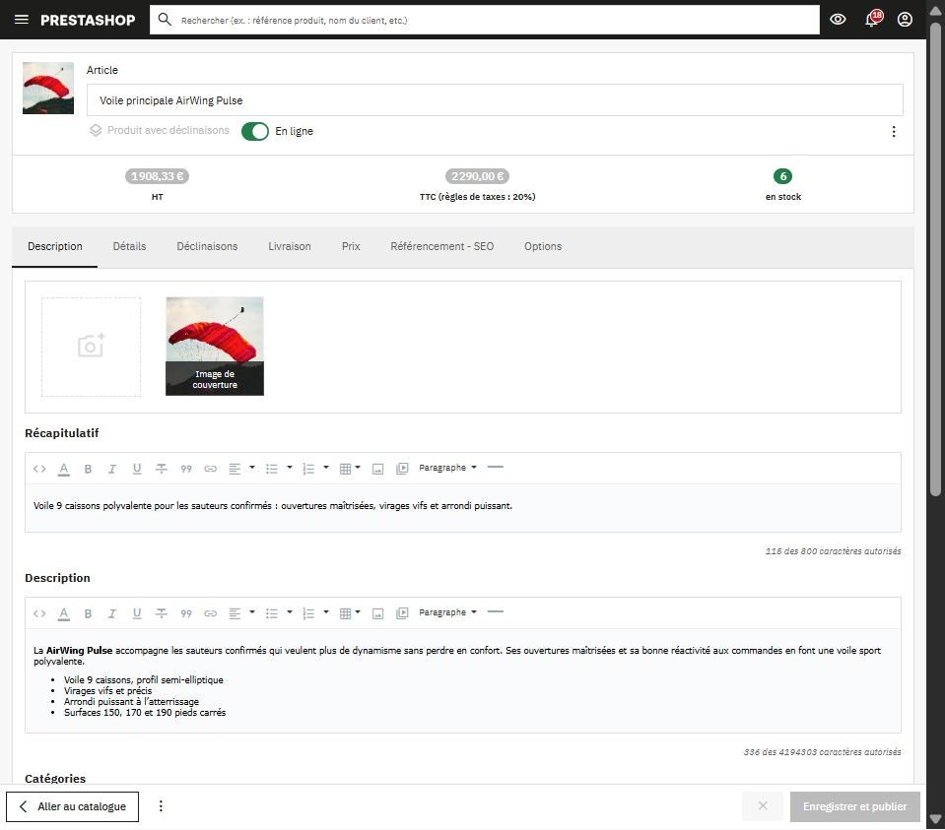Open product header three-dot menu
The width and height of the screenshot is (945, 830).
[x=894, y=131]
